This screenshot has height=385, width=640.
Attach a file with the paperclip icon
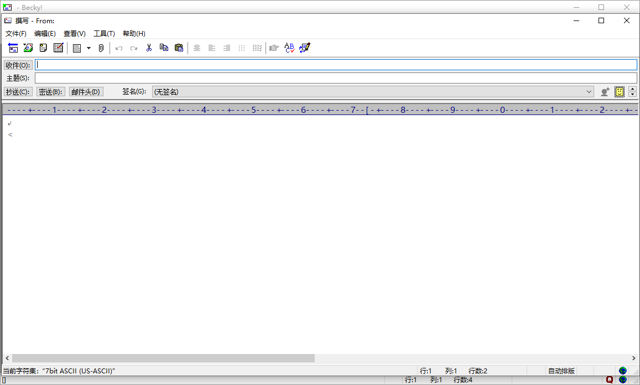[x=101, y=48]
